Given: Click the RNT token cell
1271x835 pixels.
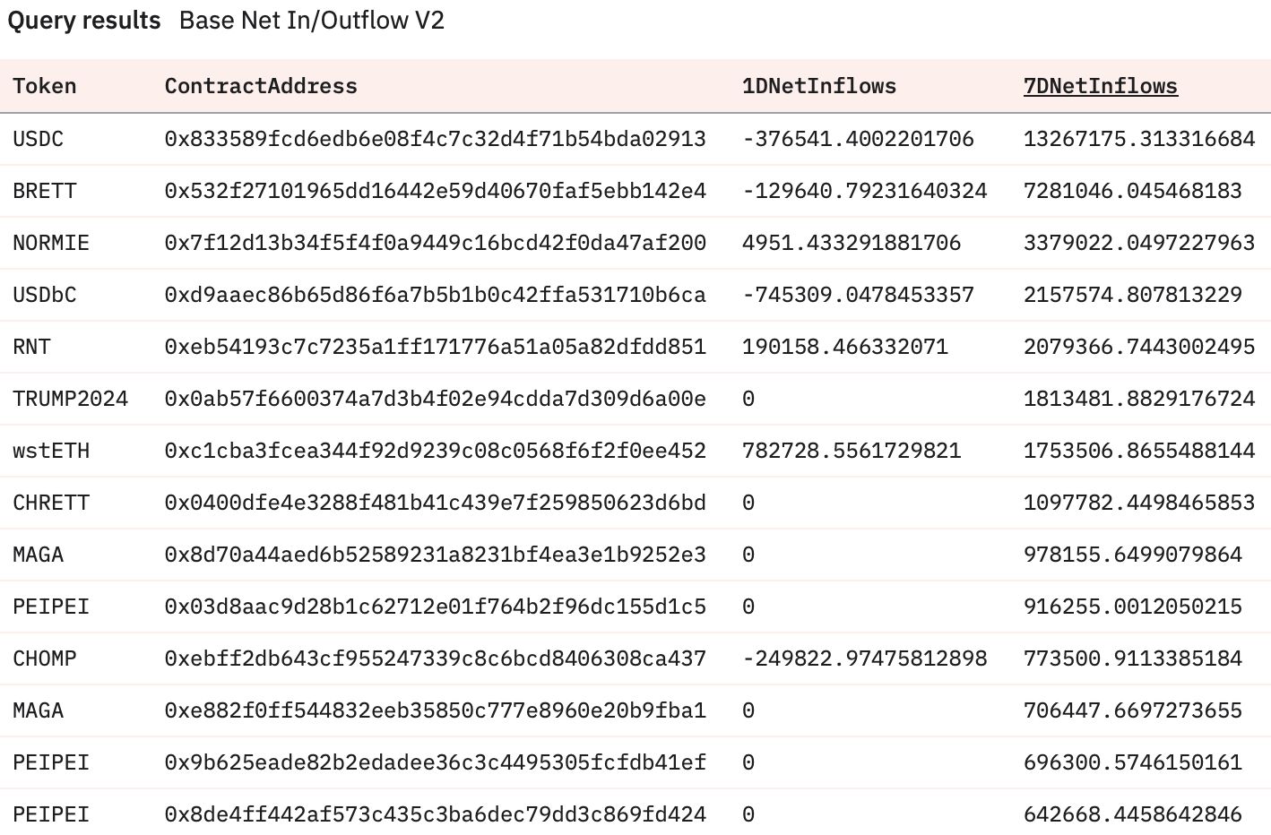Looking at the screenshot, I should pyautogui.click(x=31, y=347).
